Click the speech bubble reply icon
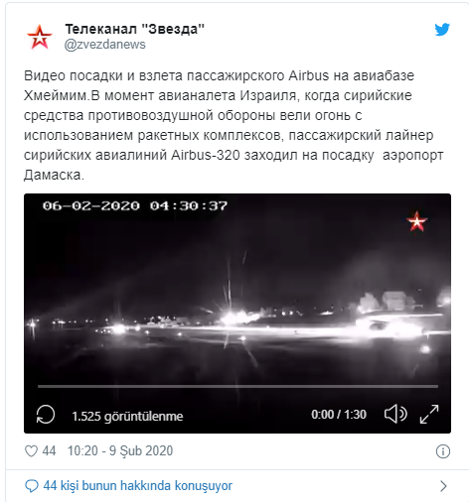469x502 pixels. 32,486
